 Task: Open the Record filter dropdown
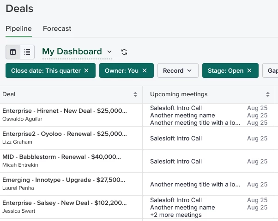coord(178,70)
